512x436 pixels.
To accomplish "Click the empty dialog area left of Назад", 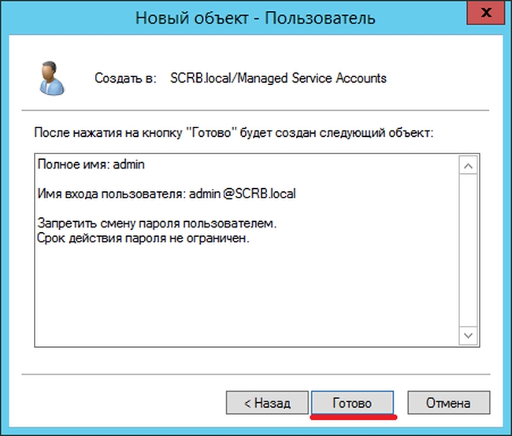I will pos(118,402).
